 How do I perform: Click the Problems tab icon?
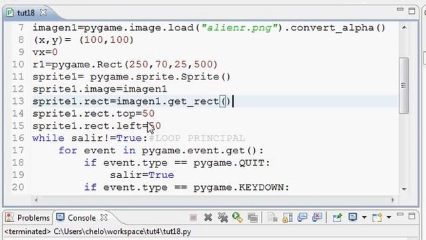tap(10, 217)
